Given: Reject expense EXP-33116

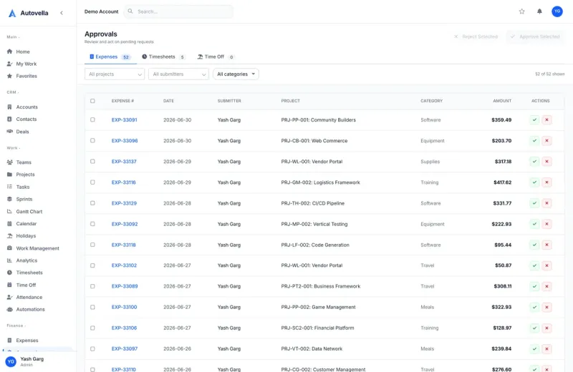Looking at the screenshot, I should (x=546, y=182).
